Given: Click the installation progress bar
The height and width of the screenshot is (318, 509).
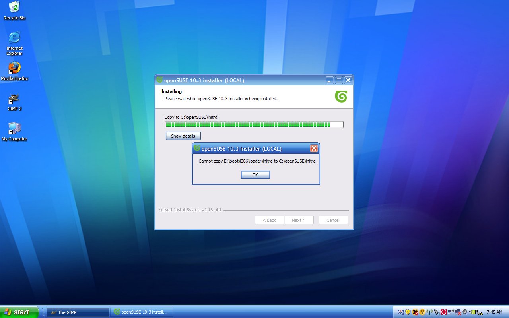Looking at the screenshot, I should point(254,124).
